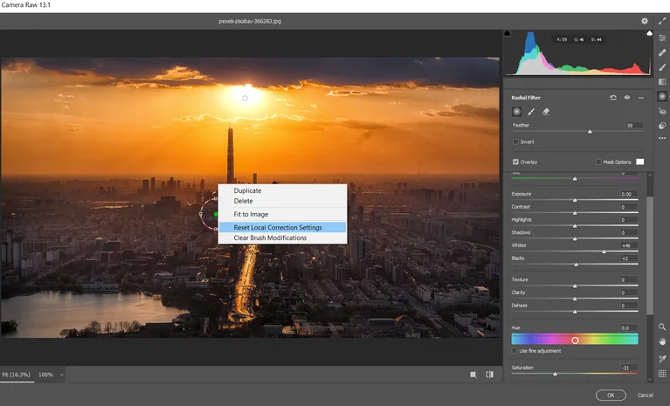This screenshot has width=670, height=406.
Task: Open the zoom level dropdown arrow
Action: coord(62,375)
